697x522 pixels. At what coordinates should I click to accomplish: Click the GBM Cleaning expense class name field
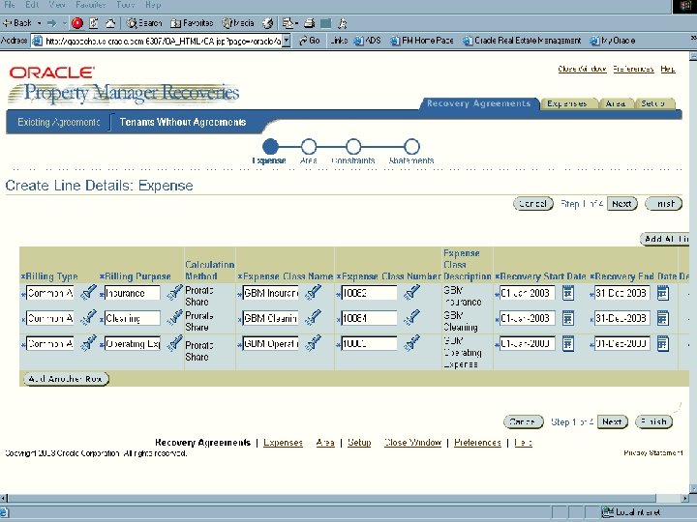coord(271,318)
